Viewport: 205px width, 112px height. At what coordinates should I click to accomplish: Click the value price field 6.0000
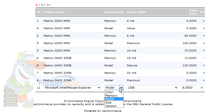coord(189,88)
